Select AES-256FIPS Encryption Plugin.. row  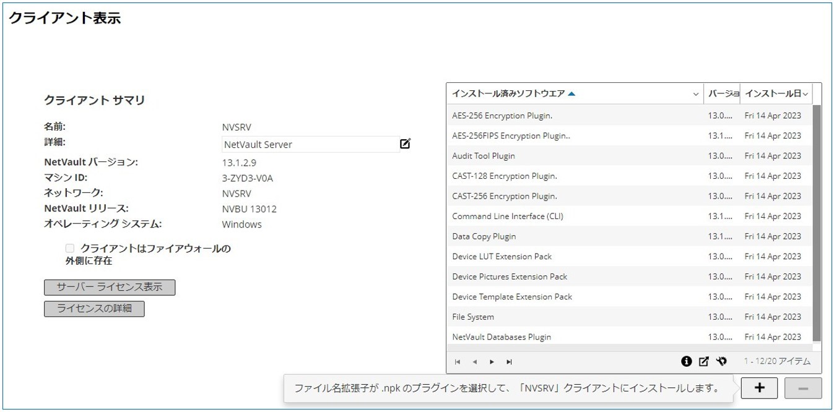(629, 135)
